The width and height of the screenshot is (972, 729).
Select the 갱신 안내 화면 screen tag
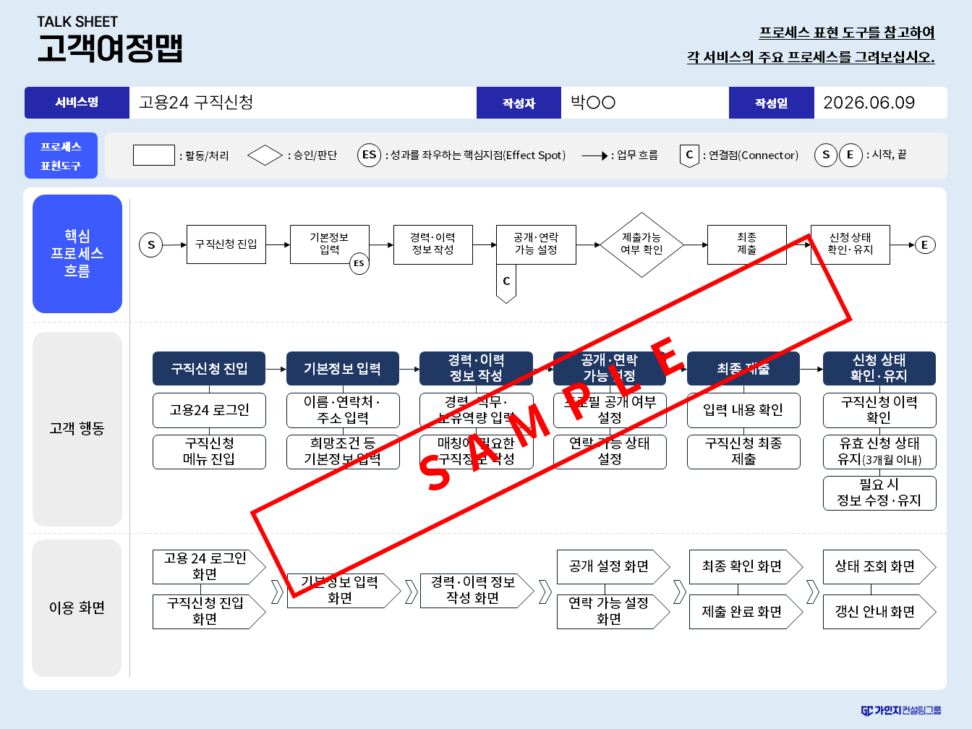[879, 611]
